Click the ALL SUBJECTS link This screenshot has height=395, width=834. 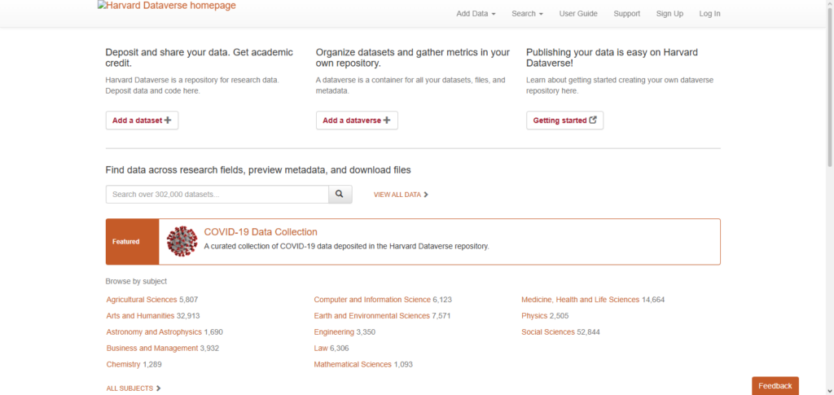click(134, 388)
